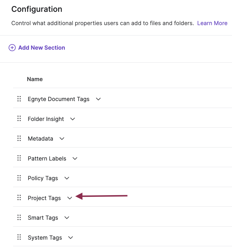Click the drag handle beside Egnyte Document Tags
The height and width of the screenshot is (250, 232).
19,99
